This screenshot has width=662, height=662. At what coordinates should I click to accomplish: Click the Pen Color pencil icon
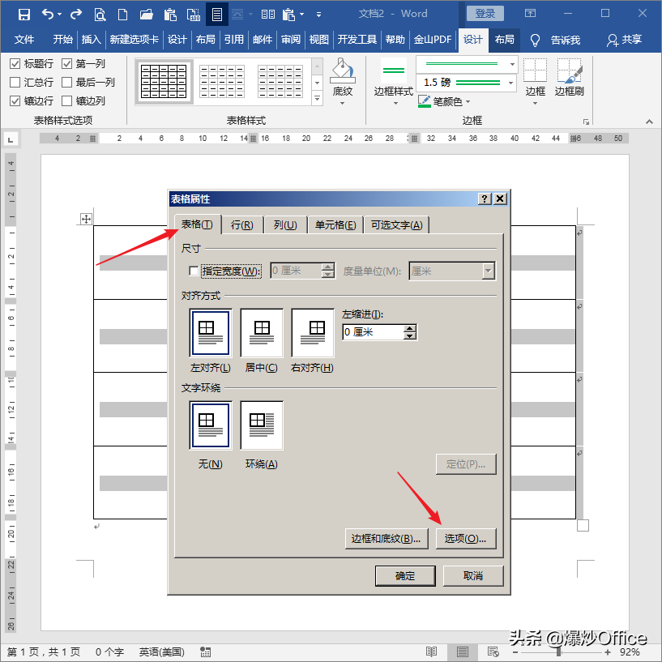[x=424, y=101]
